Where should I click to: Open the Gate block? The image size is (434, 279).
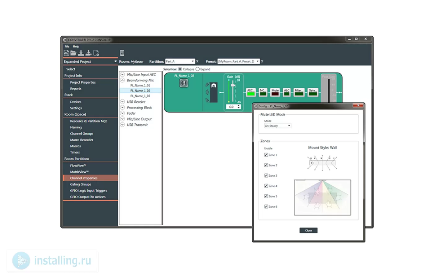(313, 92)
